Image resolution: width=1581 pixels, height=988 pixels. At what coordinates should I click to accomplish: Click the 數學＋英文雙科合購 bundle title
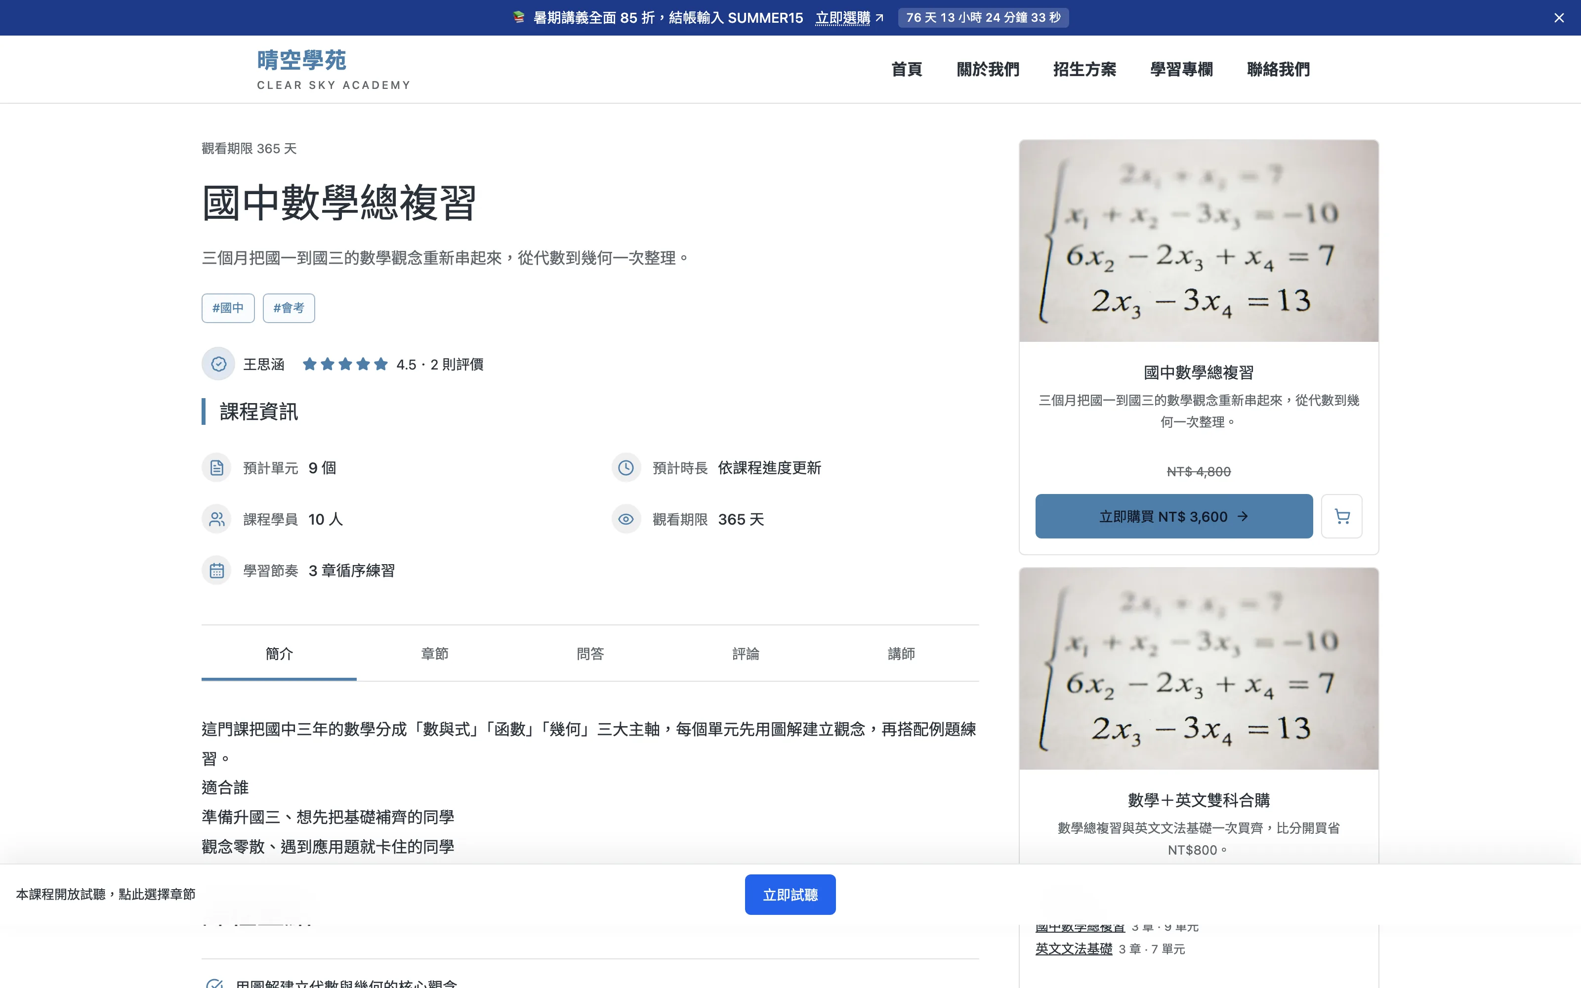[x=1199, y=800]
